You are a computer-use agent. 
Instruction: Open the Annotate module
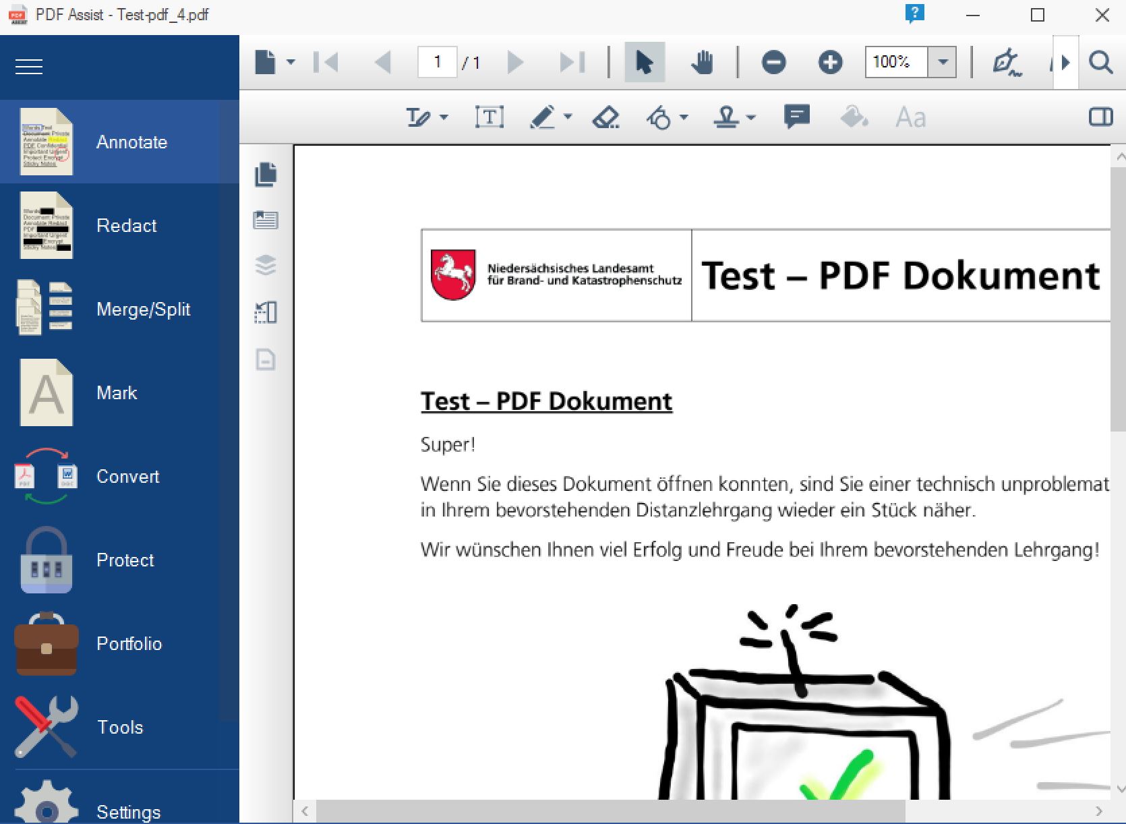[x=119, y=142]
